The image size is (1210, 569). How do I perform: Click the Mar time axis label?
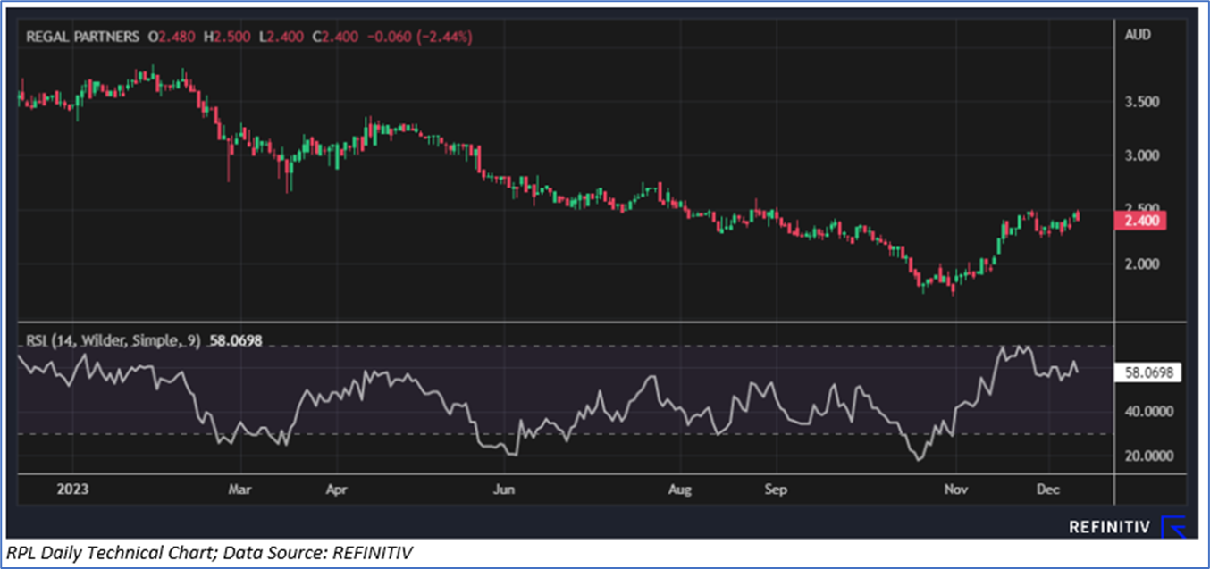[x=240, y=490]
